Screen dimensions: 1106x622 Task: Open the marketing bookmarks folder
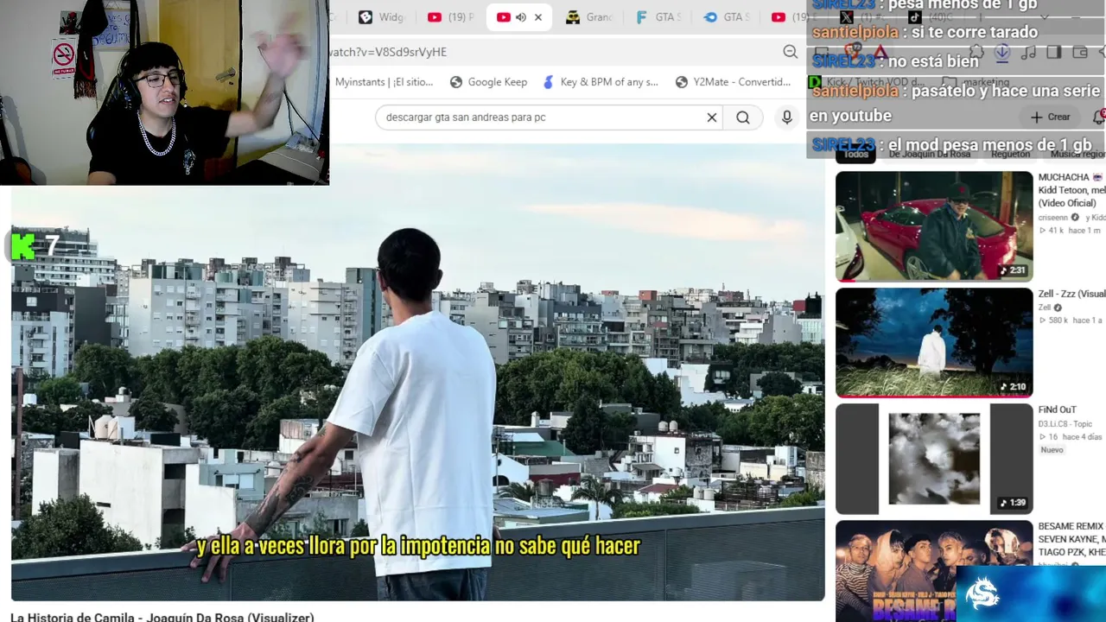[x=976, y=82]
